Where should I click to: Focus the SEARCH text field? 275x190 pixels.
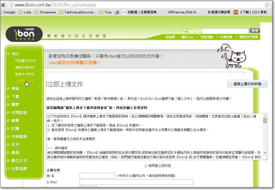click(x=225, y=31)
